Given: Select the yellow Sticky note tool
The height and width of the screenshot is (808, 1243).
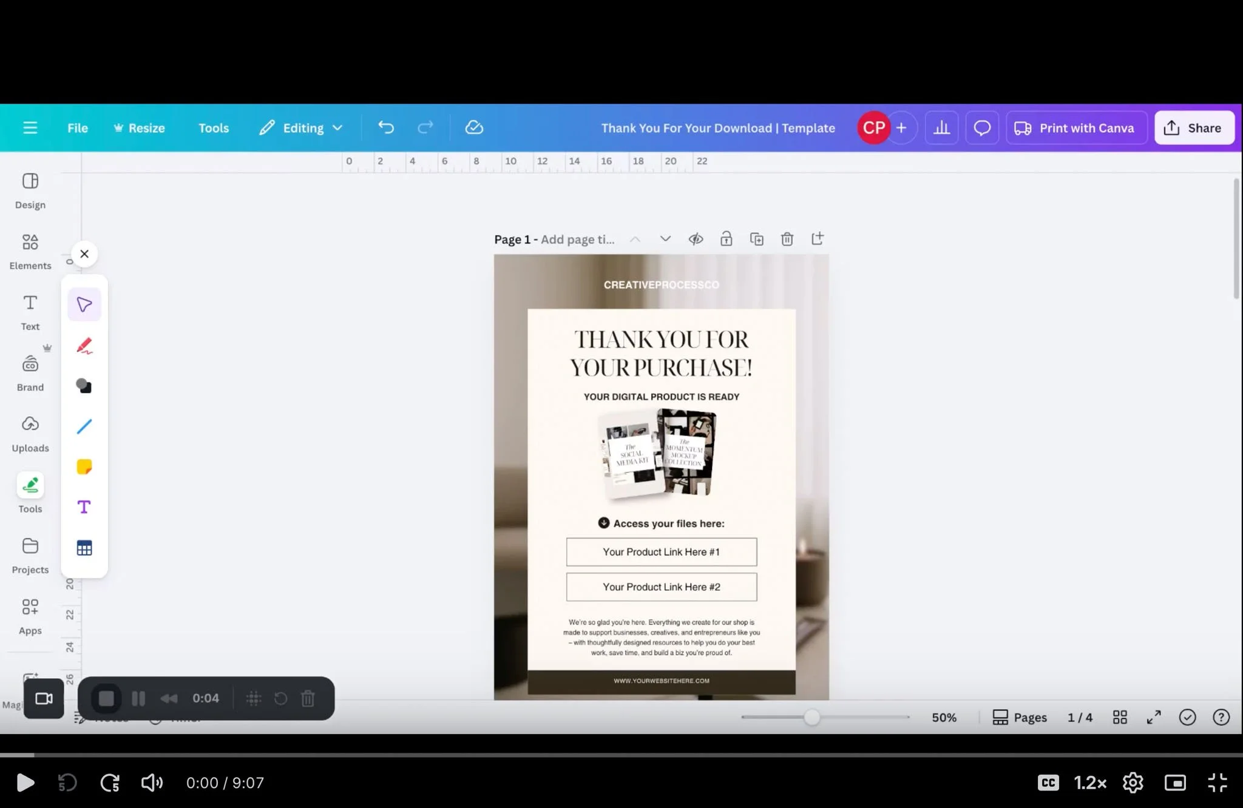Looking at the screenshot, I should coord(84,466).
